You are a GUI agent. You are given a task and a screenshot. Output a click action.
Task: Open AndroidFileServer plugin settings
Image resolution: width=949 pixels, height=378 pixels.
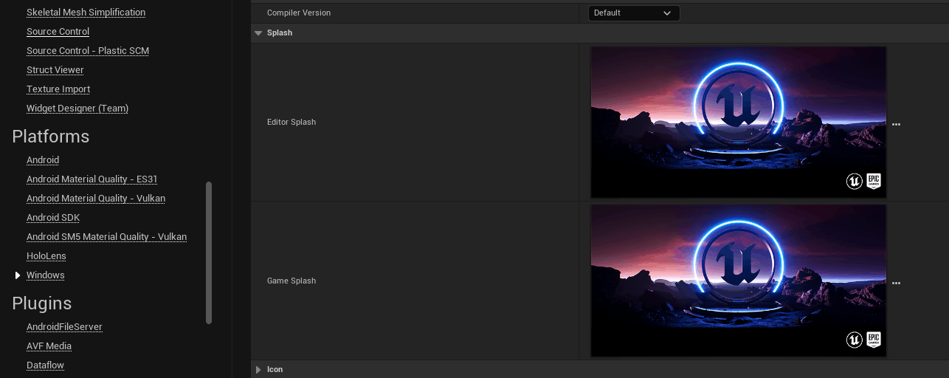tap(64, 327)
